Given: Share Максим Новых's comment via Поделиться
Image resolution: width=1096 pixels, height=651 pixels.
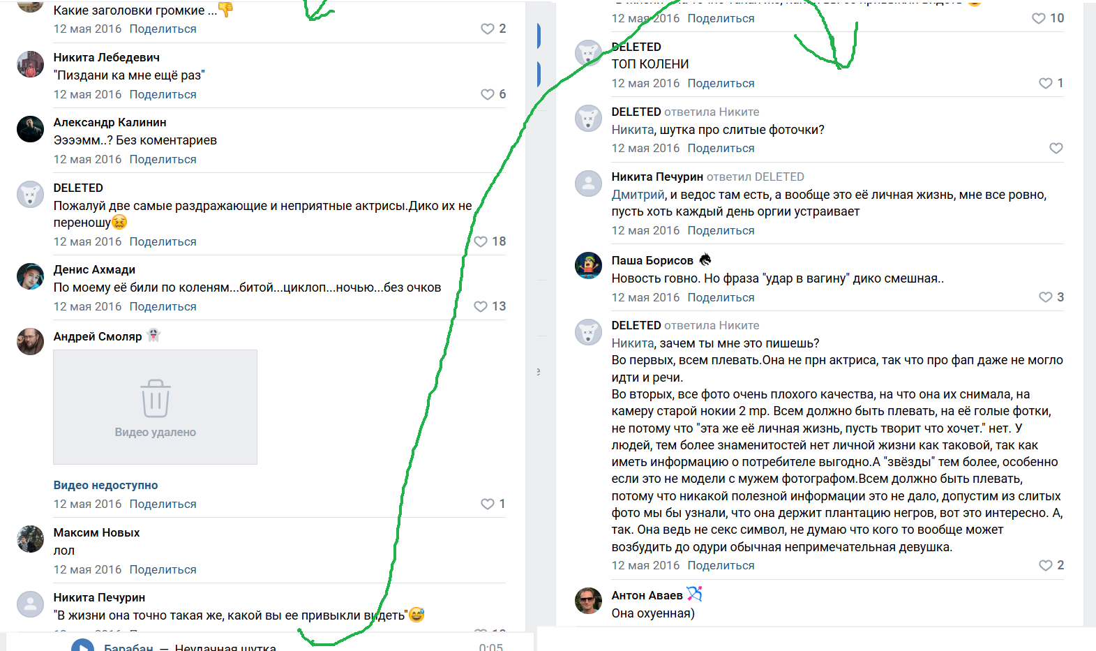Looking at the screenshot, I should 163,569.
